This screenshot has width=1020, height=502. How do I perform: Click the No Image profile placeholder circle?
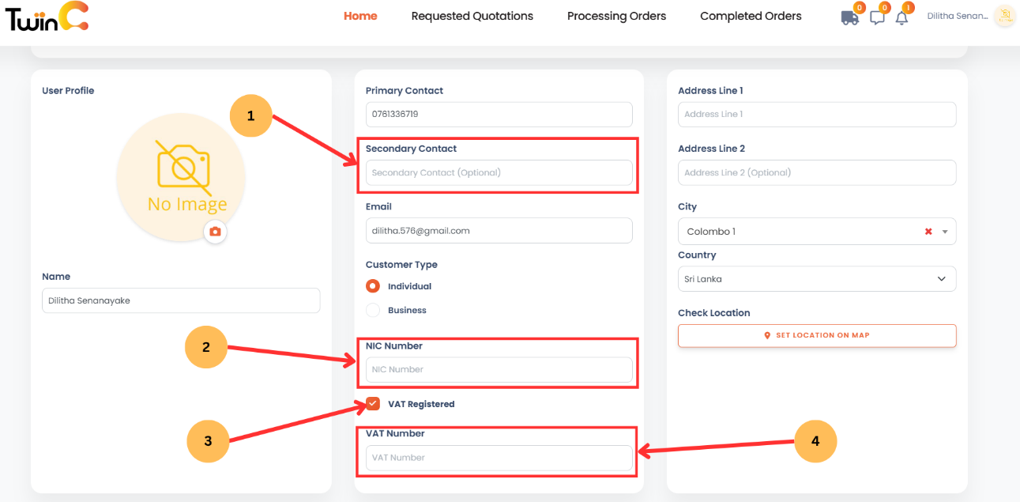coord(180,177)
